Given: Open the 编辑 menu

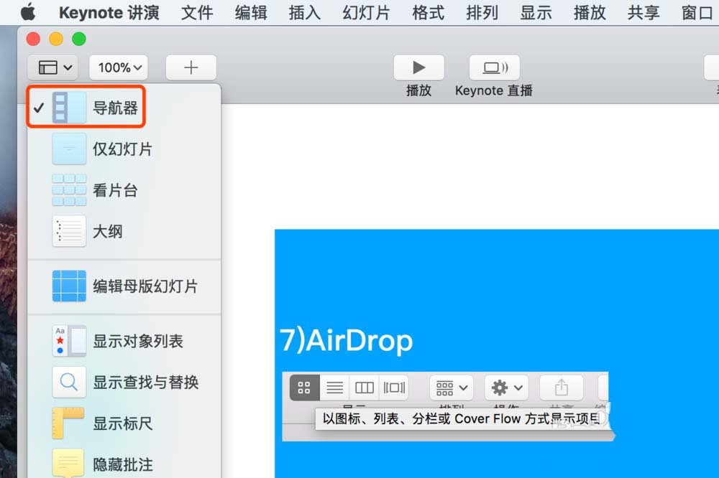Looking at the screenshot, I should (x=251, y=12).
